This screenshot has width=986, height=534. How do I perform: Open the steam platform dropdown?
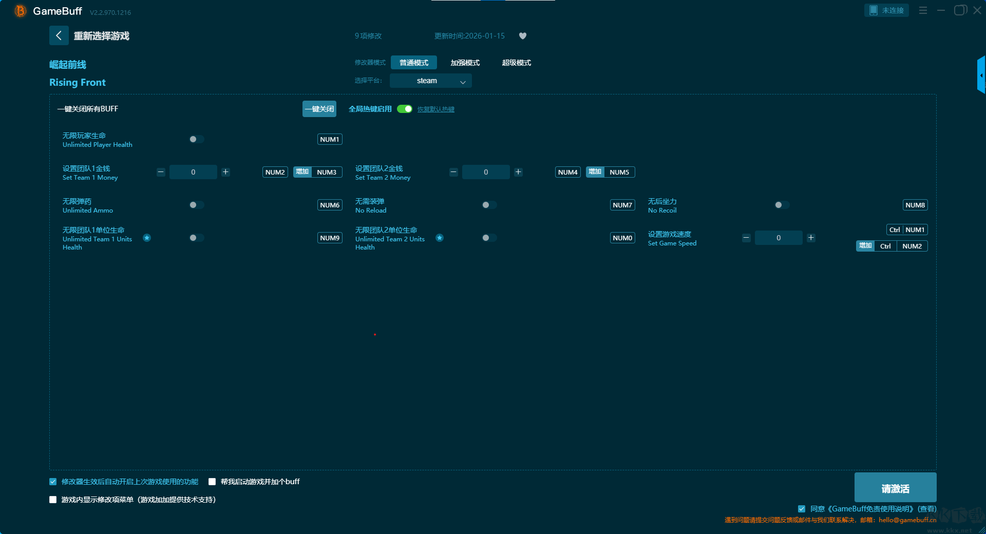[430, 81]
